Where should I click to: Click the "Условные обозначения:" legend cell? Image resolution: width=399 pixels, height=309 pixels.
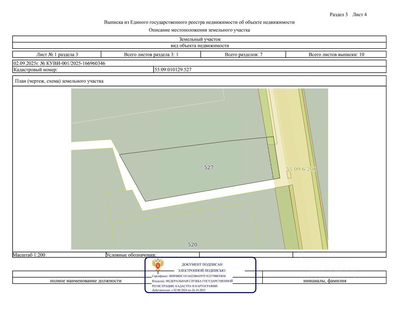click(x=131, y=255)
